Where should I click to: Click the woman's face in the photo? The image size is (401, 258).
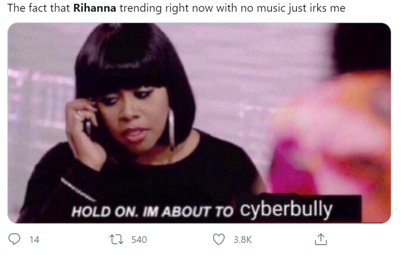[x=128, y=117]
